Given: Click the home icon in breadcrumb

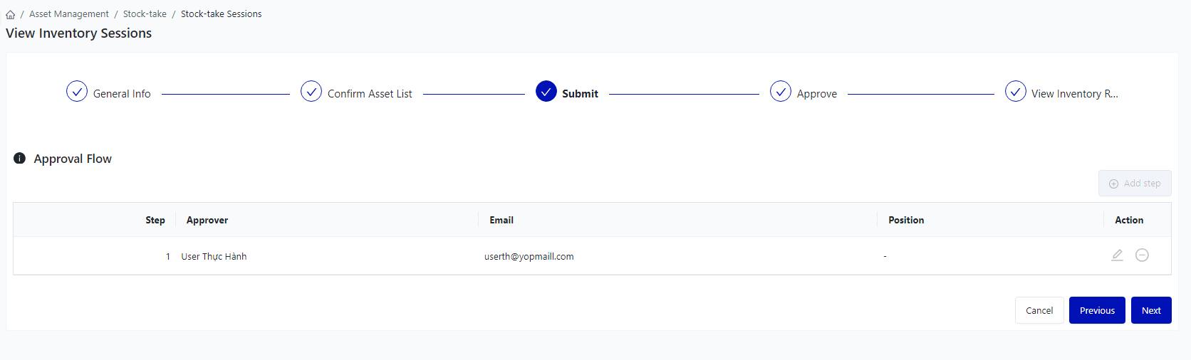Looking at the screenshot, I should pos(11,14).
